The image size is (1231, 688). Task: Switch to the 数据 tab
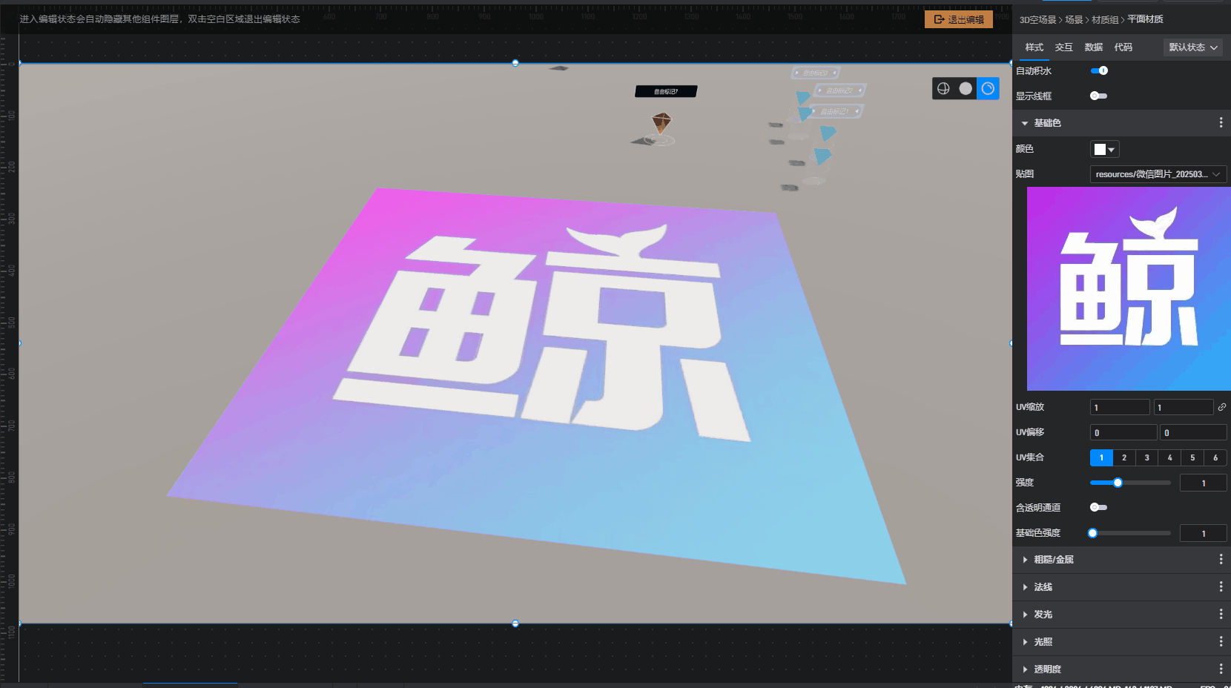tap(1093, 47)
